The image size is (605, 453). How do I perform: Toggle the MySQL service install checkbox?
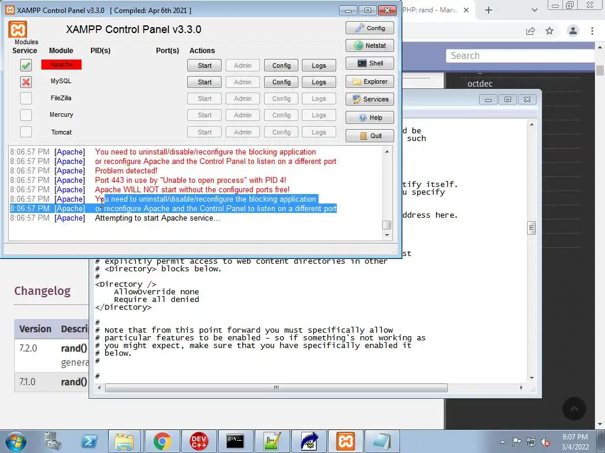26,81
